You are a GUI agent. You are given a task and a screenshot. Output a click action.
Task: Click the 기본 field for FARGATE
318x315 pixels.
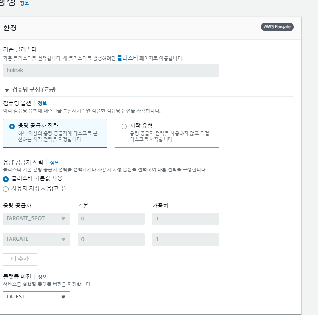111,240
